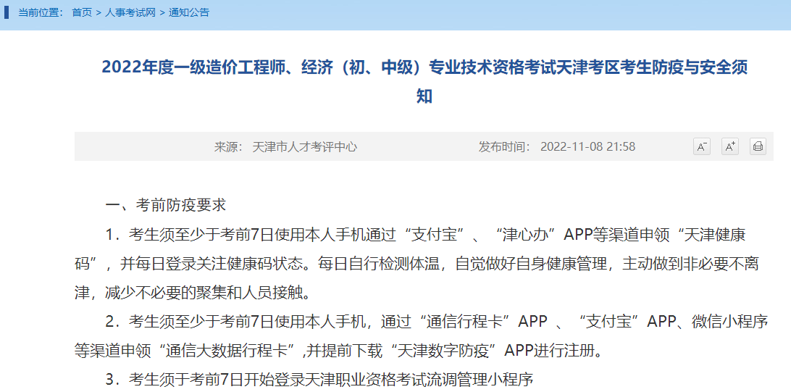Decrease the article font size with A-
The height and width of the screenshot is (392, 791).
(701, 146)
